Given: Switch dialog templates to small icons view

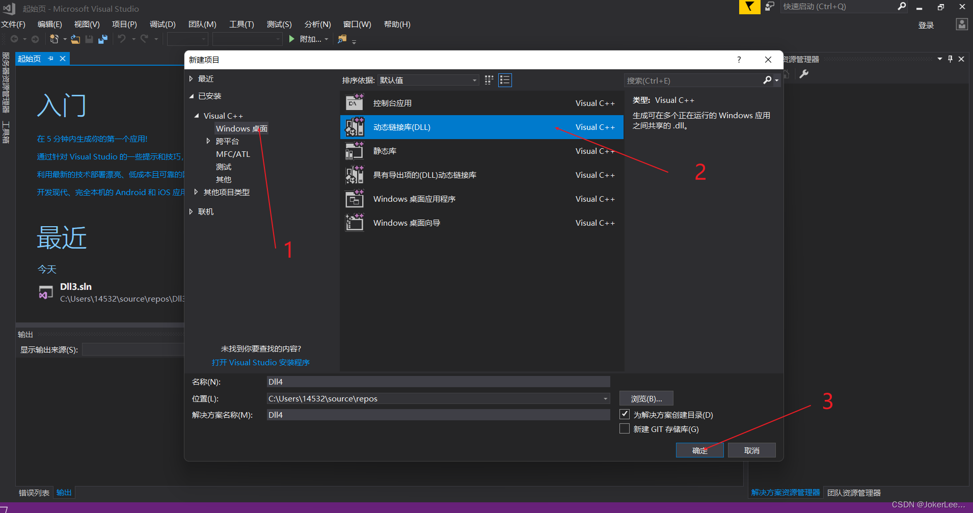Looking at the screenshot, I should click(x=489, y=80).
